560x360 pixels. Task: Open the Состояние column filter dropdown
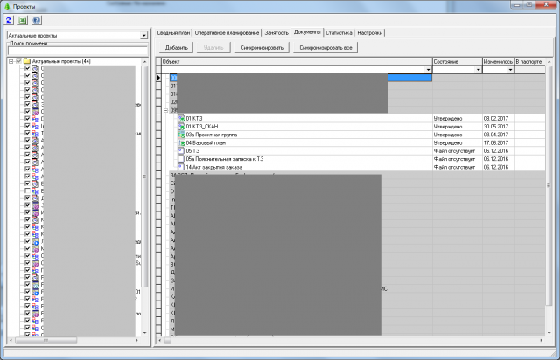tap(479, 70)
